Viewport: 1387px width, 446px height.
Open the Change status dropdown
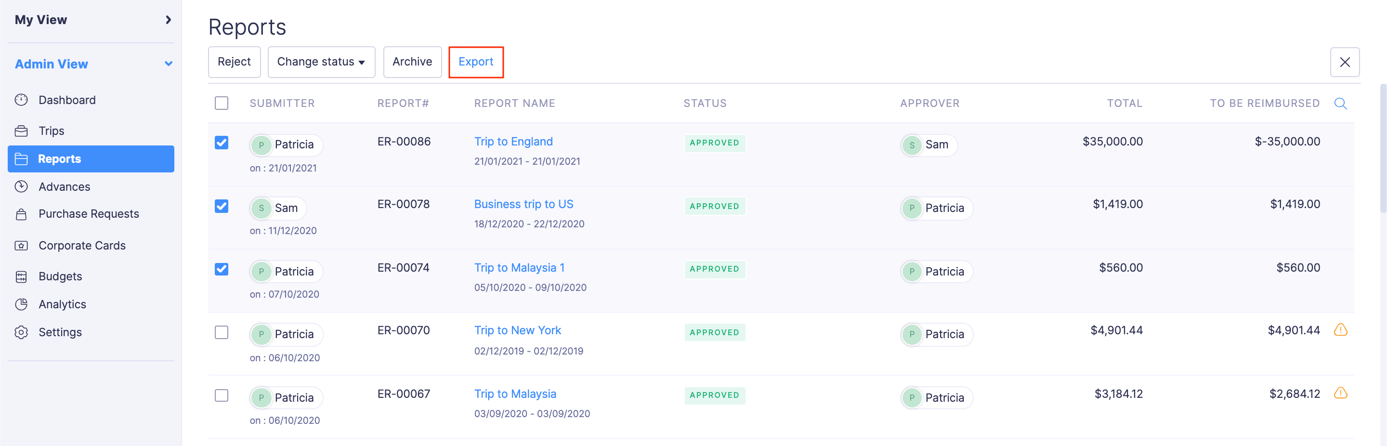(321, 62)
